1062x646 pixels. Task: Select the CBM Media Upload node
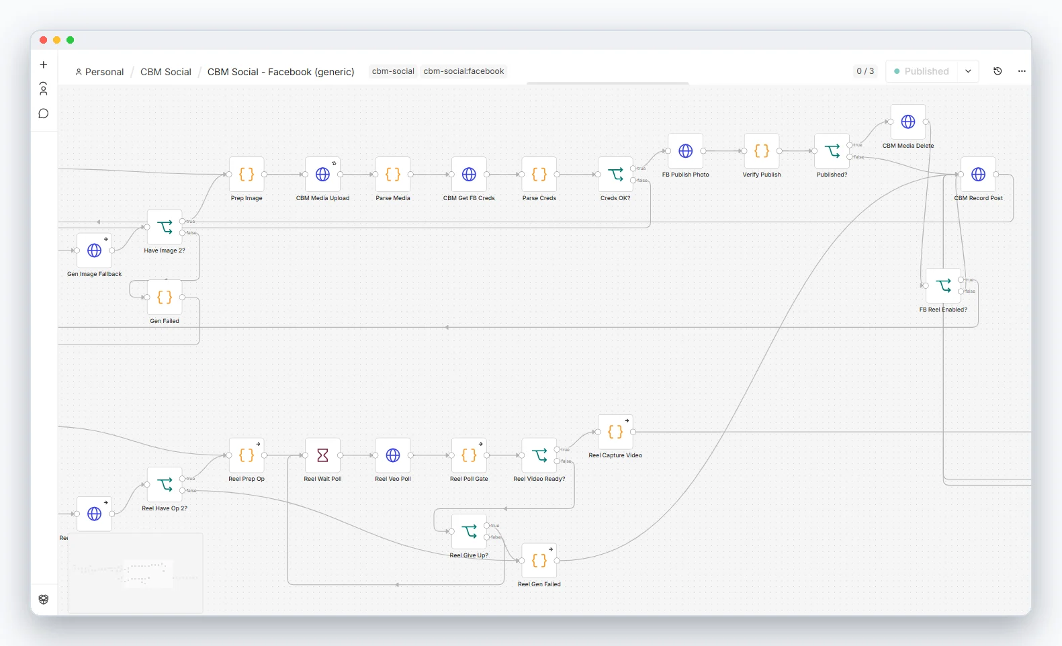coord(322,175)
